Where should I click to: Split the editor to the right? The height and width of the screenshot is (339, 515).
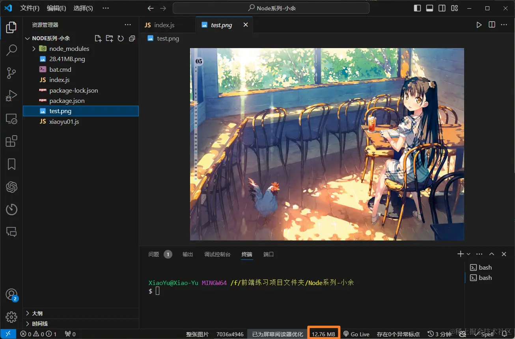(x=492, y=25)
